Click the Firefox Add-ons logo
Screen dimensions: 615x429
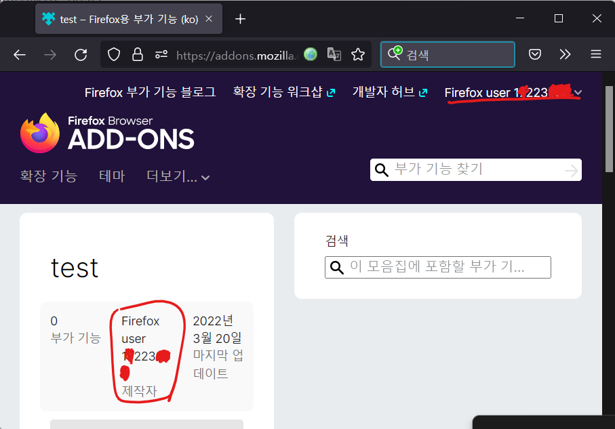point(107,133)
